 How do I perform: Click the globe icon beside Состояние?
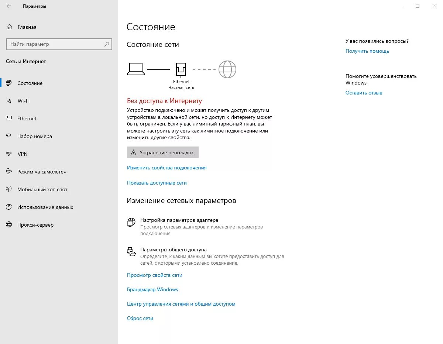(x=9, y=83)
